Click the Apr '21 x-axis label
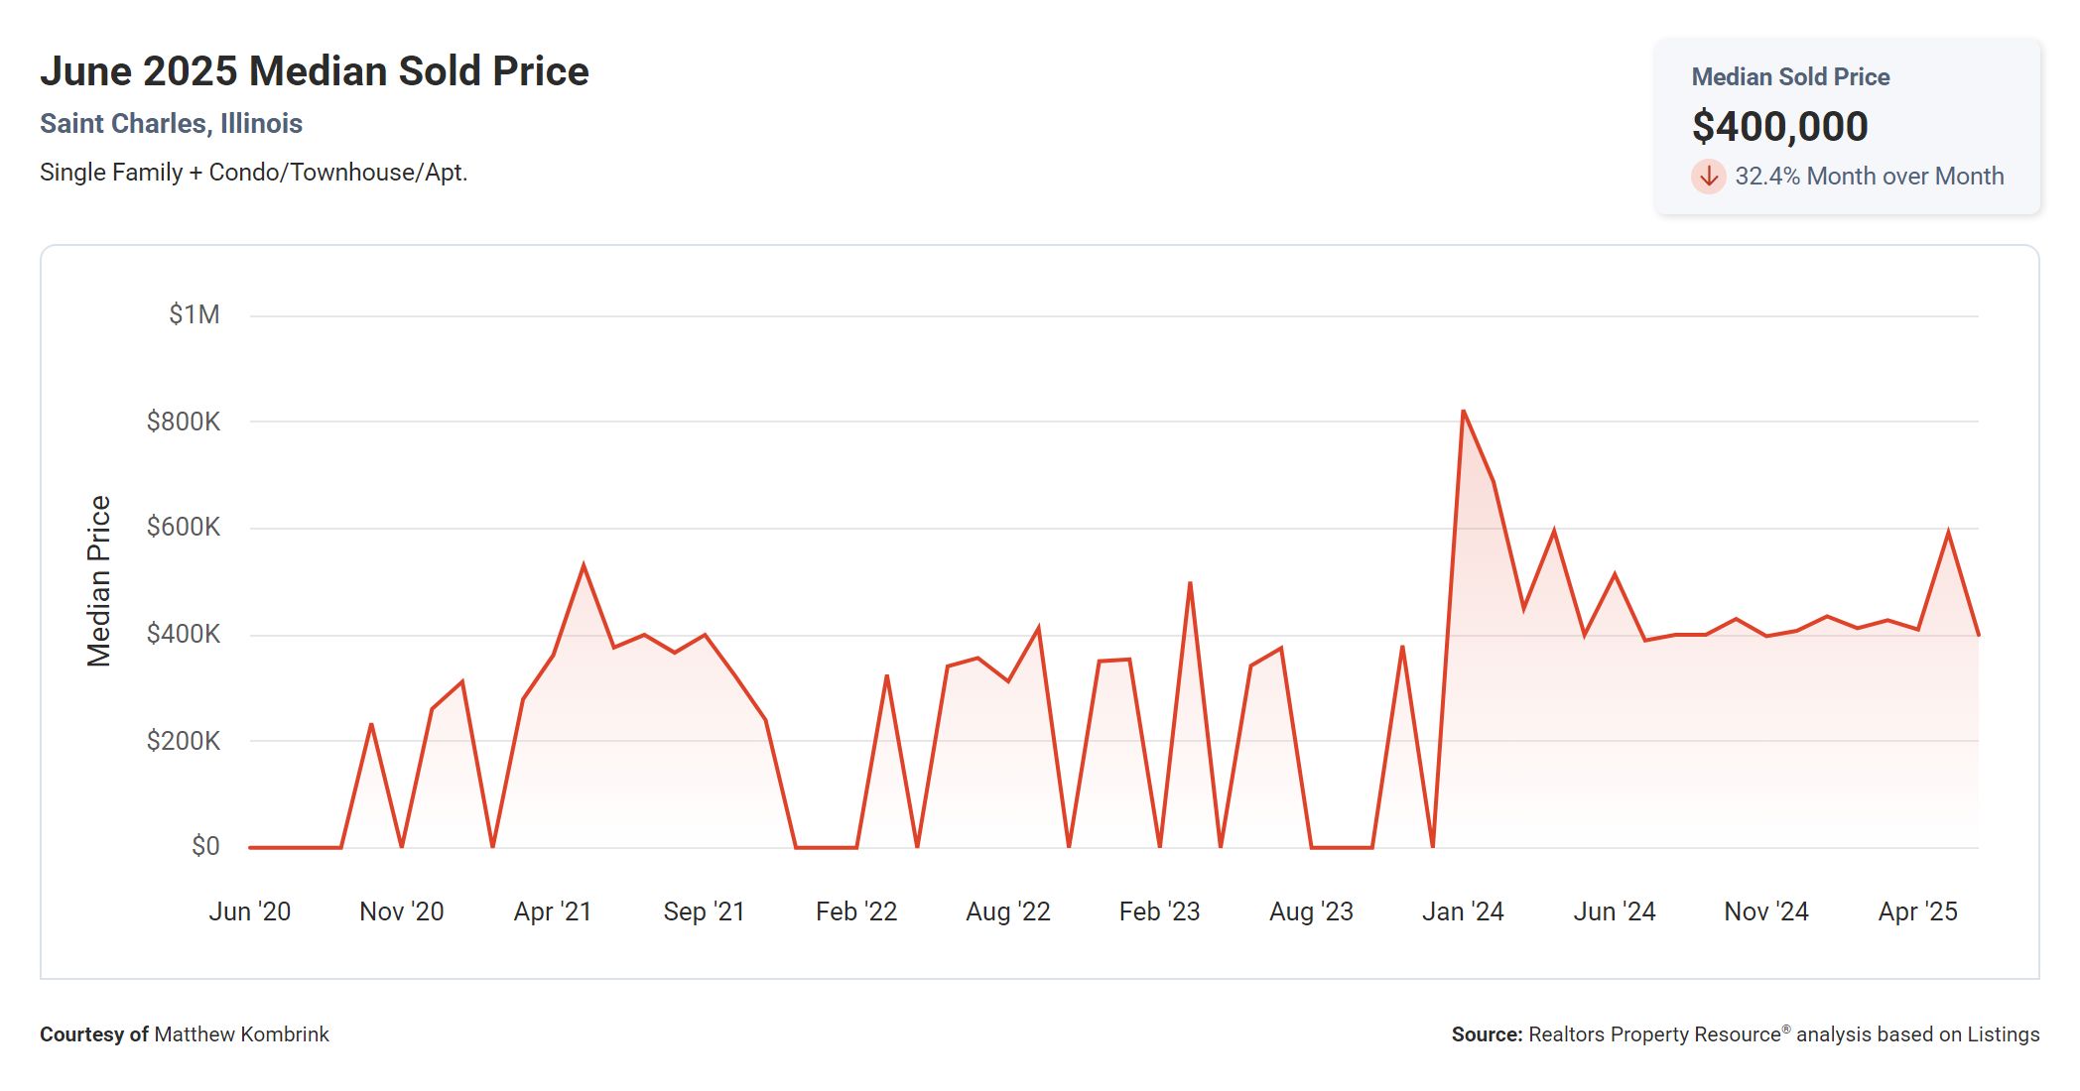Image resolution: width=2080 pixels, height=1091 pixels. tap(553, 911)
